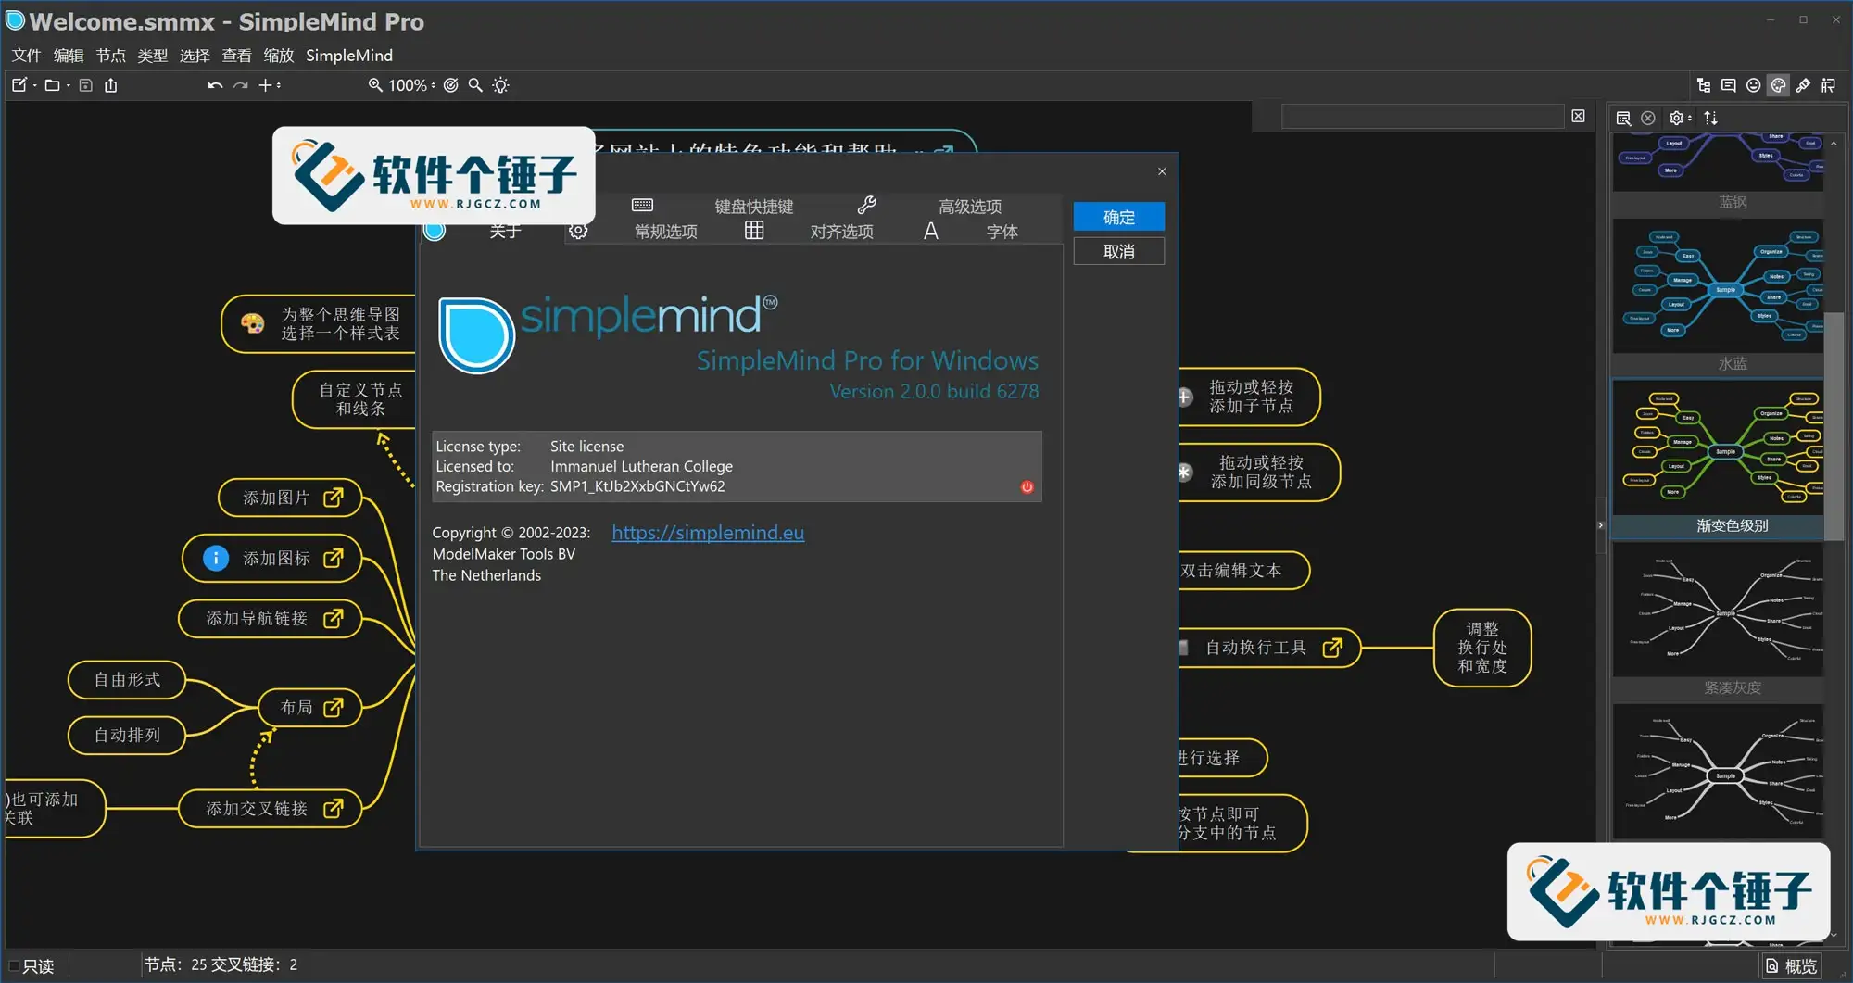Open the folder icon's dropdown arrow
Viewport: 1853px width, 983px height.
(x=69, y=85)
